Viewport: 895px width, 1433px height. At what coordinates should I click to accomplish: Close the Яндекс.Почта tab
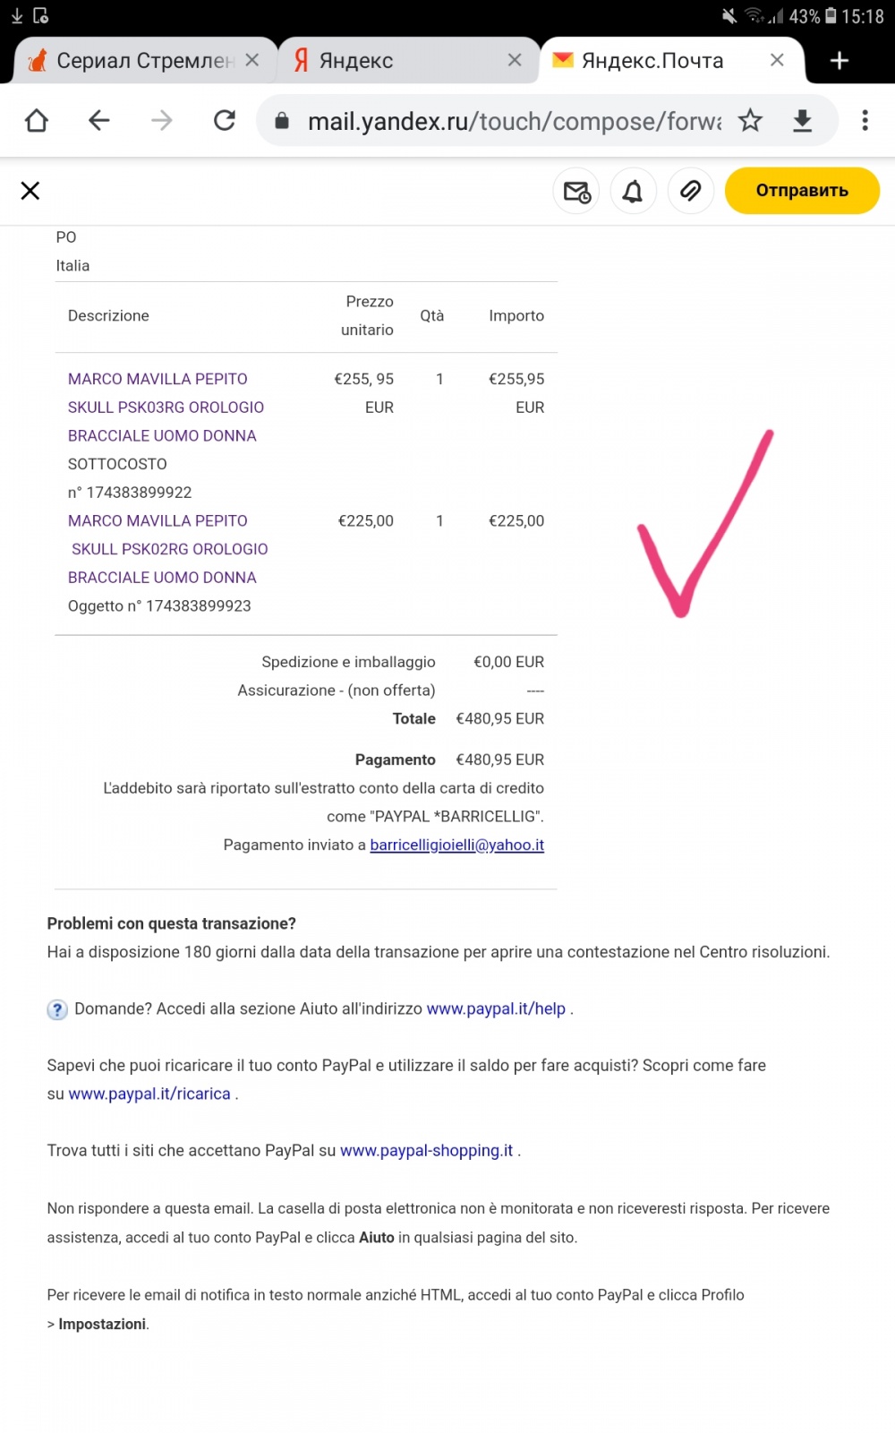coord(777,60)
